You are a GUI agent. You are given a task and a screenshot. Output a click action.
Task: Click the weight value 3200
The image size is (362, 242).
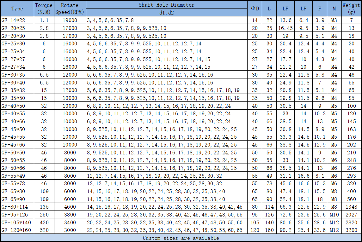351,230
